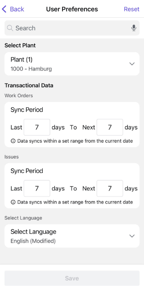Click the User Preferences title
This screenshot has height=291, width=144.
[x=72, y=9]
